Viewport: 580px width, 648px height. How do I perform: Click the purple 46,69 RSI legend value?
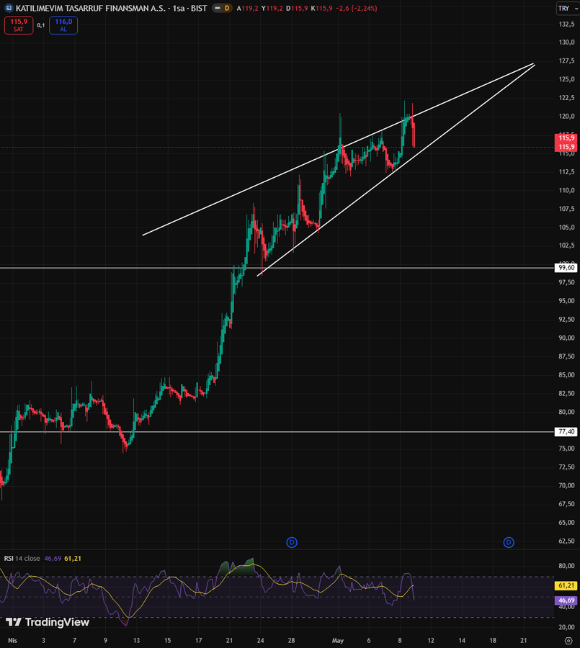coord(53,558)
